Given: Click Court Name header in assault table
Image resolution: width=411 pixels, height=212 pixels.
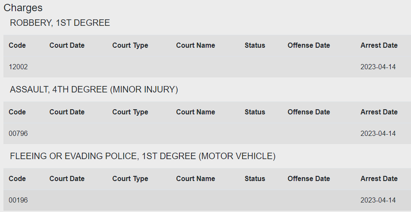Looking at the screenshot, I should 195,112.
